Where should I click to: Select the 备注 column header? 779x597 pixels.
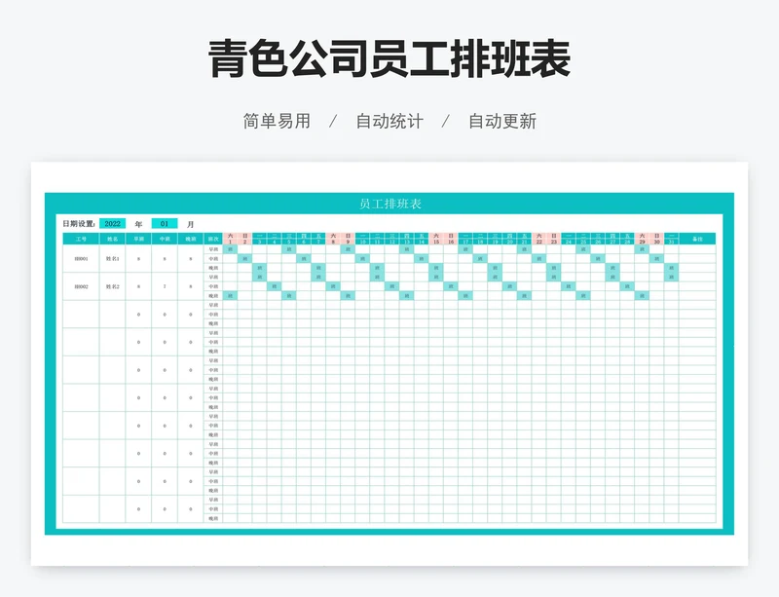click(x=697, y=240)
